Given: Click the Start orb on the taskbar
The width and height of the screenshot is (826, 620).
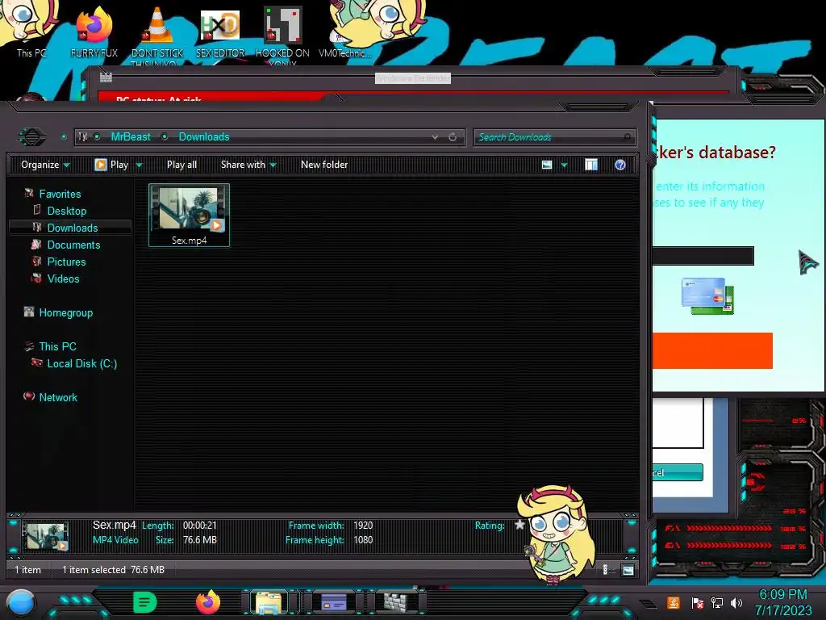Looking at the screenshot, I should pos(21,602).
